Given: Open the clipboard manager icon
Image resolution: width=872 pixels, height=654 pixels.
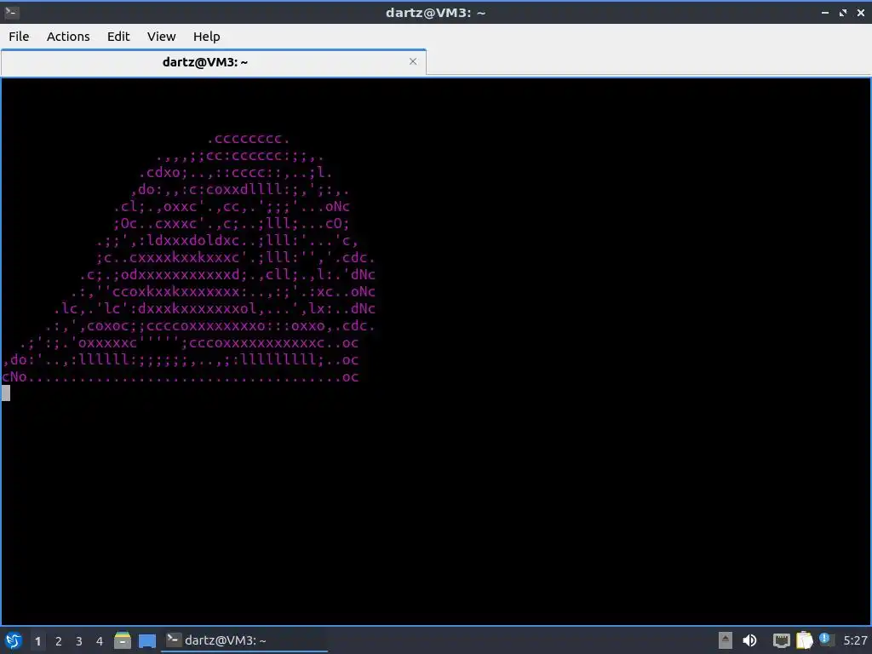Looking at the screenshot, I should (804, 640).
